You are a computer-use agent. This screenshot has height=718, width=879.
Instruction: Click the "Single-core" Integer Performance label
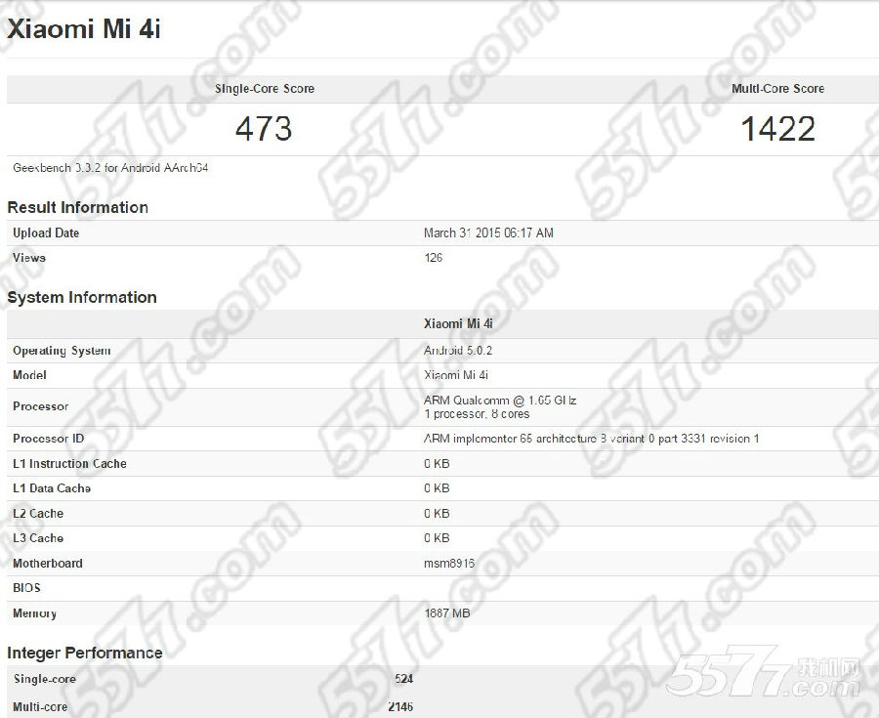(x=44, y=679)
